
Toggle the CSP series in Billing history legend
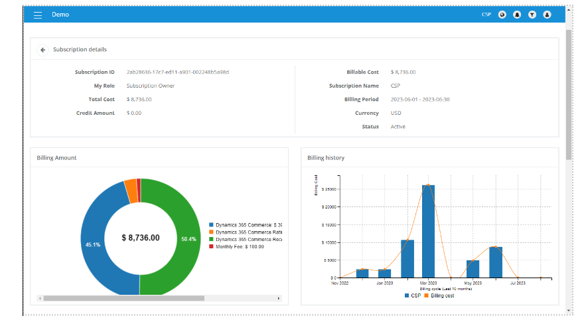(x=413, y=295)
